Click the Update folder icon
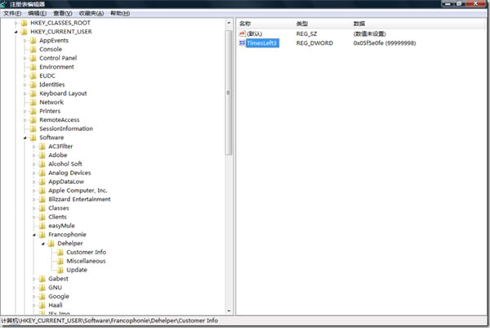The height and width of the screenshot is (328, 490). tap(60, 270)
